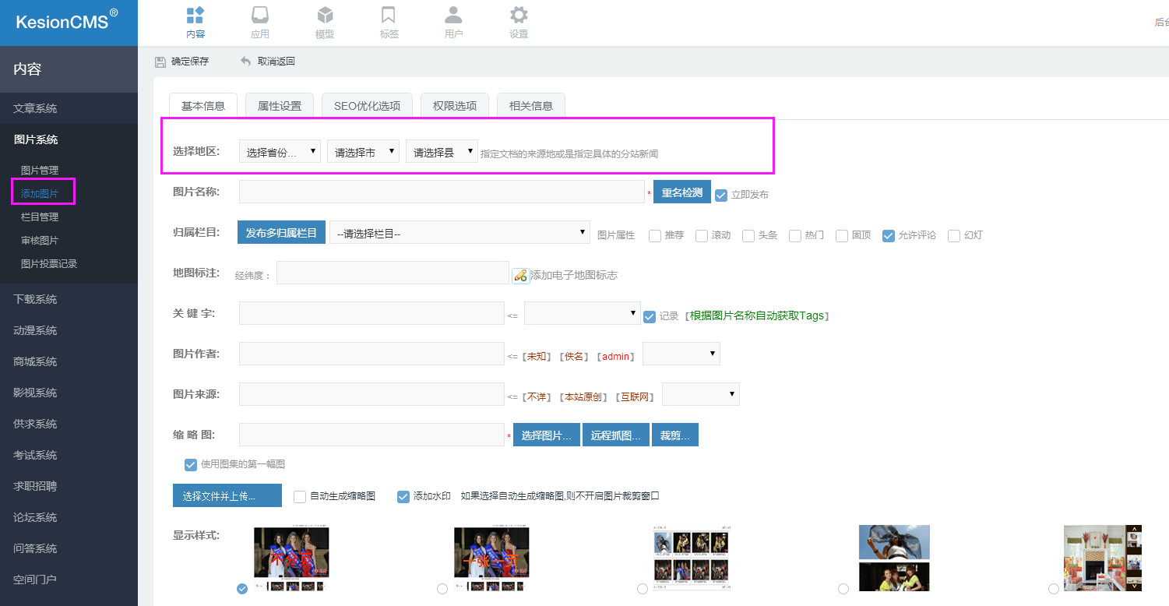Enable the 立即发布 checkbox
The image size is (1169, 606).
[720, 194]
